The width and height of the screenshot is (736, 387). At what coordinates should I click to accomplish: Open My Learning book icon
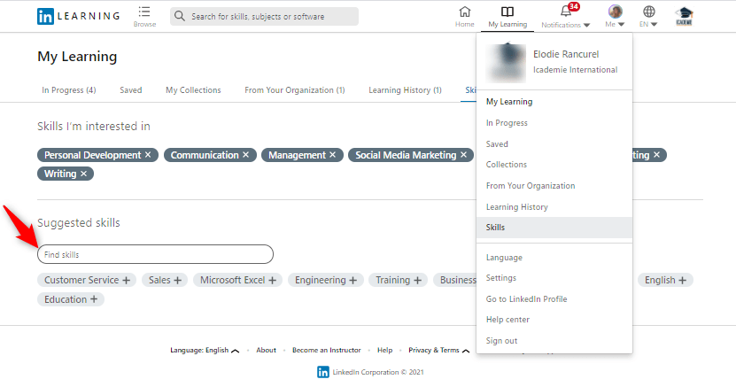click(507, 12)
